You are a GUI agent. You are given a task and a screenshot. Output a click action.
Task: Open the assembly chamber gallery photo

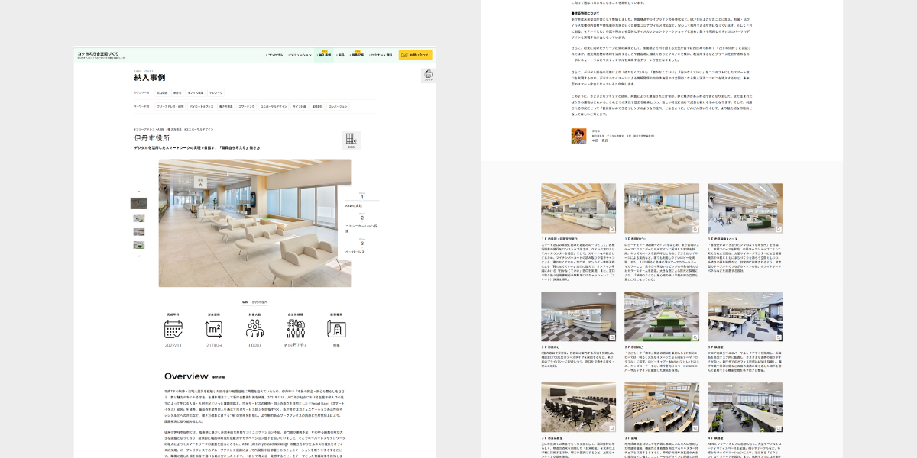[662, 408]
